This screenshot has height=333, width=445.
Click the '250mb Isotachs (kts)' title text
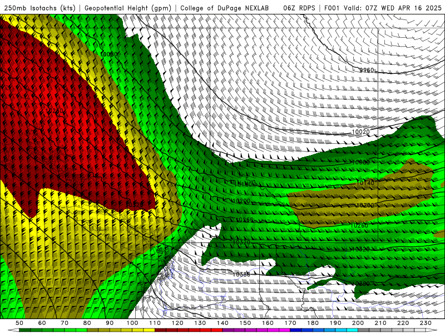39,8
